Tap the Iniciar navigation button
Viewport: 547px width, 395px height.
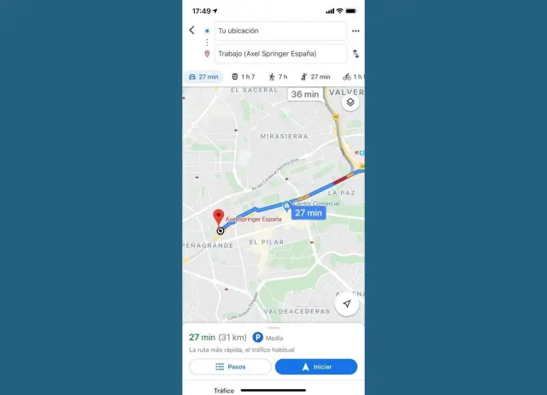316,367
